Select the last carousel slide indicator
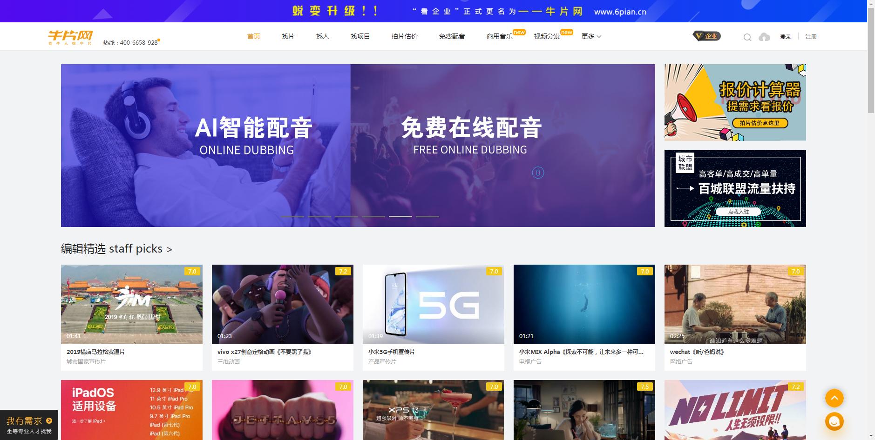This screenshot has width=875, height=440. 427,216
